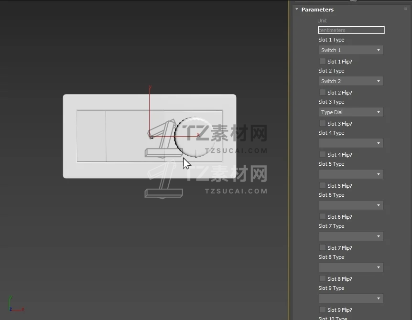Enable Slot 6 Flip checkbox
Viewport: 412px width, 320px height.
coord(323,217)
